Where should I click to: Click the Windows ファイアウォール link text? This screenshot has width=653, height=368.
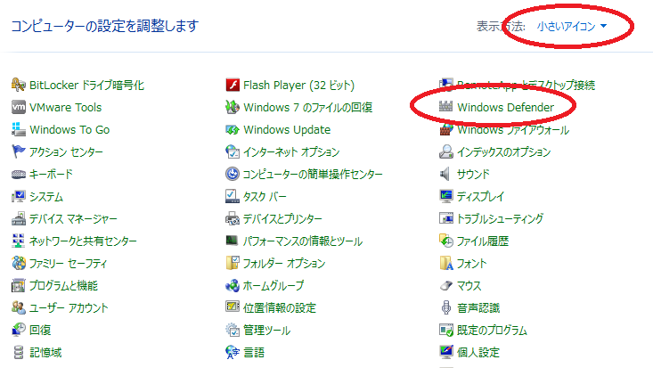(x=513, y=129)
